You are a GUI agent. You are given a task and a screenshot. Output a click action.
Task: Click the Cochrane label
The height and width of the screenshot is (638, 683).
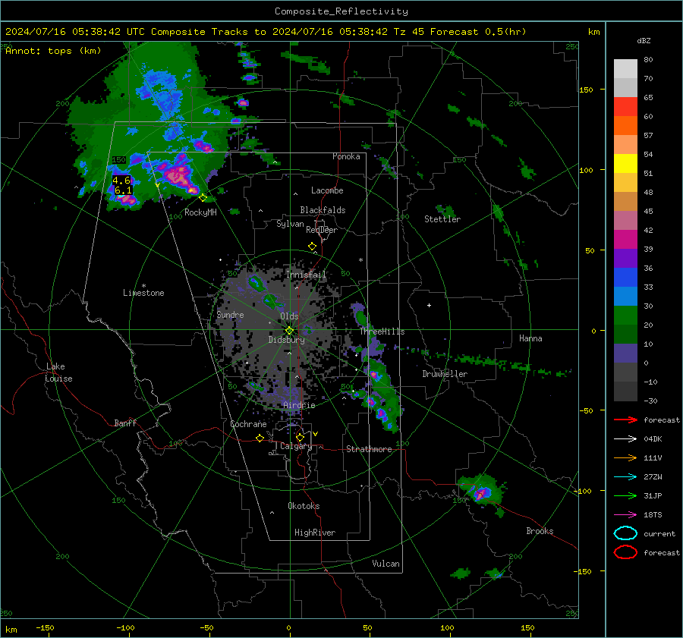click(248, 424)
